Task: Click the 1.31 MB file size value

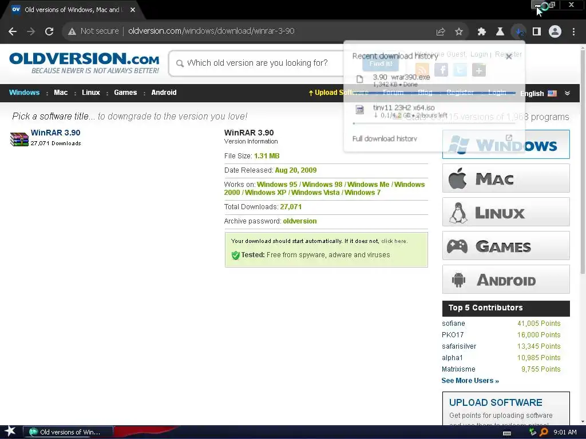Action: (x=267, y=156)
